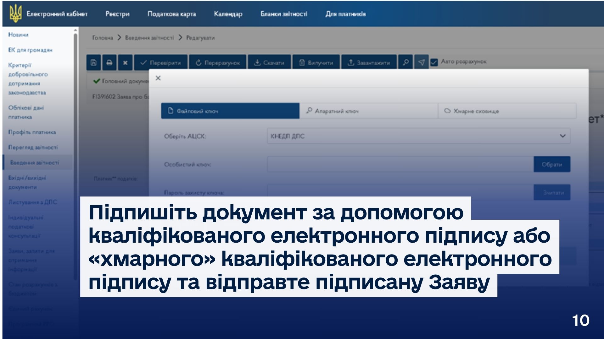Click the Редагувати breadcrumb
Screen dimensions: 604x339
pos(200,38)
